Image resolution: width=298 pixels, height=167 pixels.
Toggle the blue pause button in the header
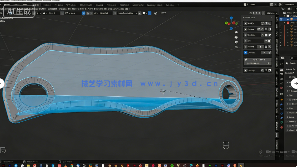(149, 13)
